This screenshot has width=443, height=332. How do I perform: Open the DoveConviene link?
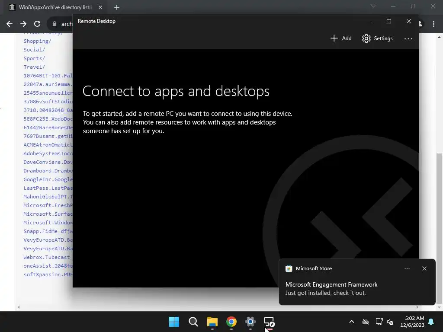48,162
